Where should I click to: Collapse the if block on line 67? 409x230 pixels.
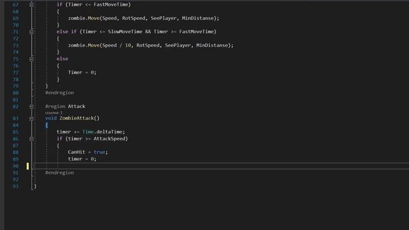pos(31,4)
